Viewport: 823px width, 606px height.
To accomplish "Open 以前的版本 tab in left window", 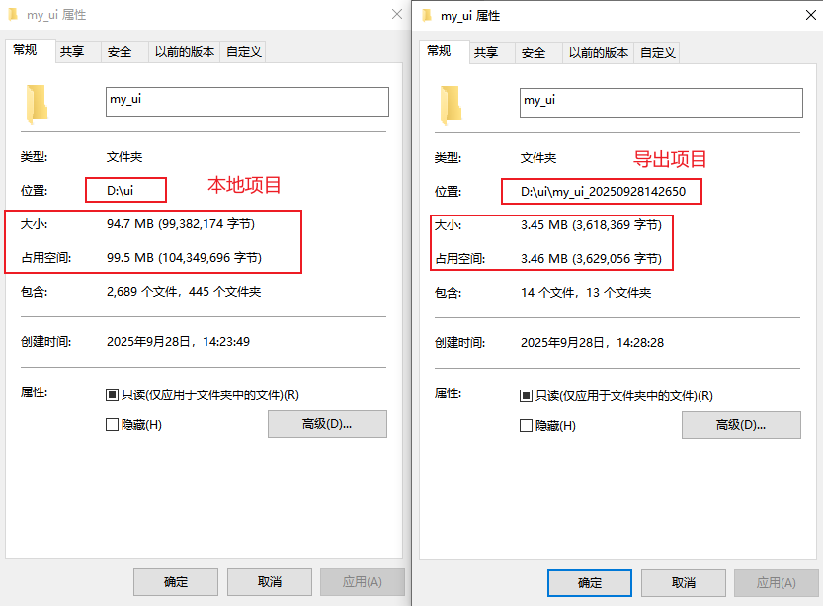I will coord(184,52).
